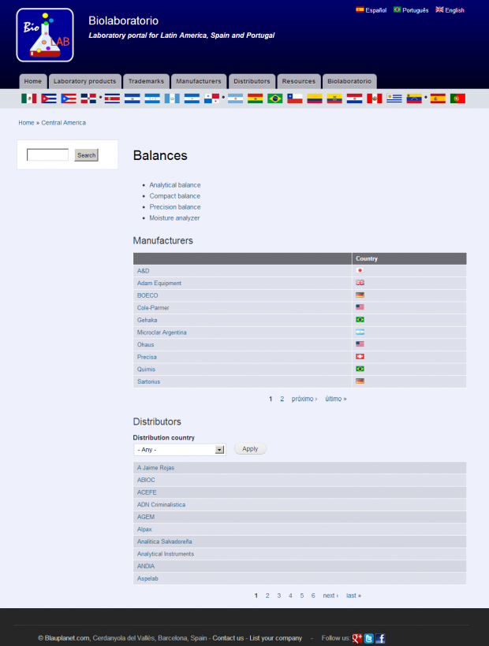Viewport: 489px width, 646px height.
Task: Open the Compact balance link
Action: 175,196
